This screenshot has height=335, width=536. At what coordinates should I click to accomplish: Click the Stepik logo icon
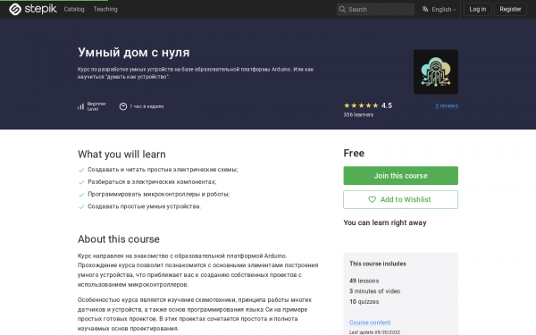pos(15,9)
